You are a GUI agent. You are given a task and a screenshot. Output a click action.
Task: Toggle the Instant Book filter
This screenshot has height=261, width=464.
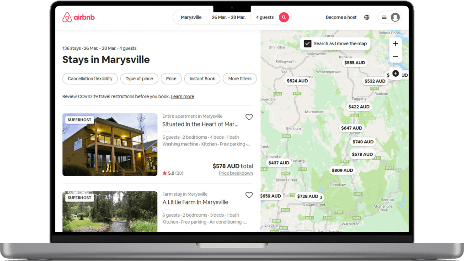[202, 78]
